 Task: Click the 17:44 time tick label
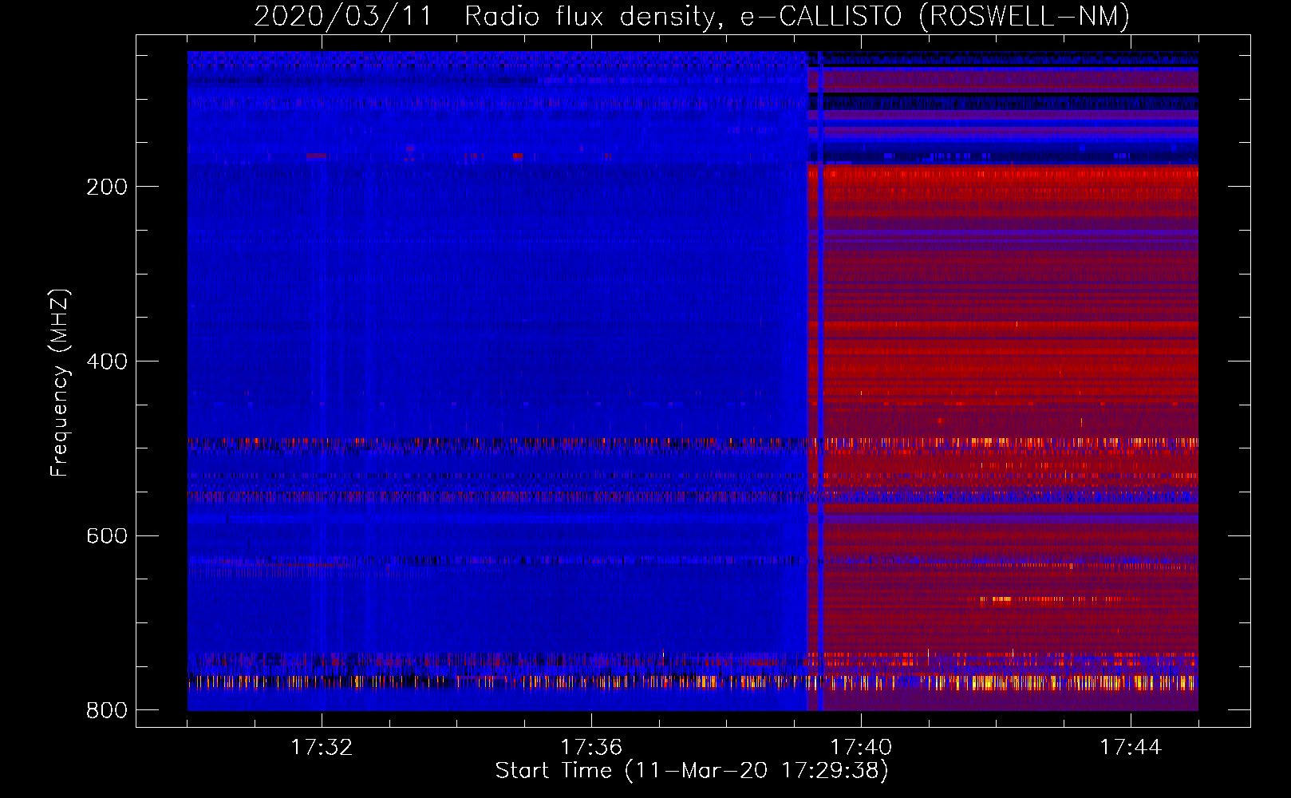pos(1131,747)
